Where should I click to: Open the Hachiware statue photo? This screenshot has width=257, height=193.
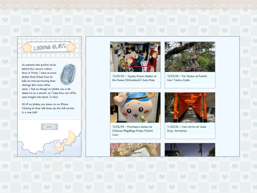tap(135, 108)
